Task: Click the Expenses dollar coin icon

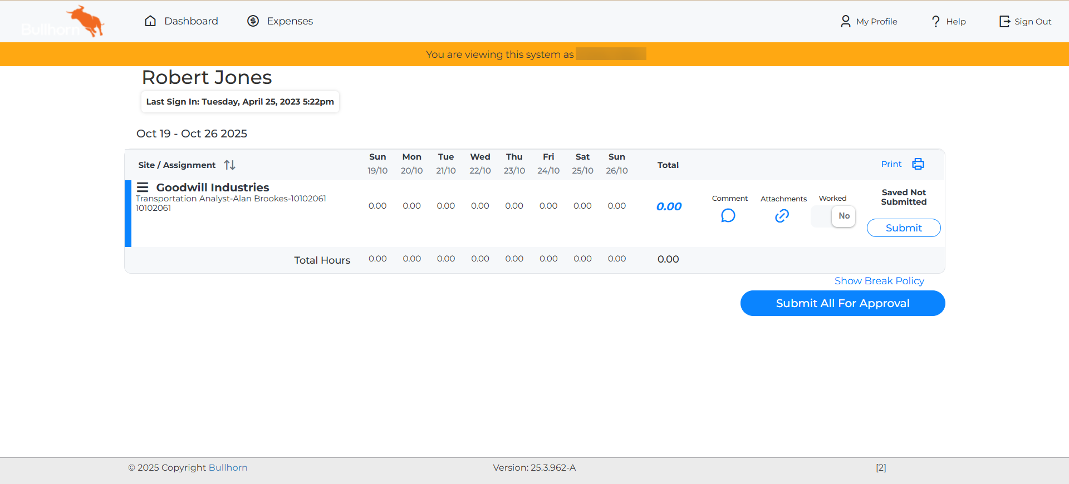Action: coord(253,21)
